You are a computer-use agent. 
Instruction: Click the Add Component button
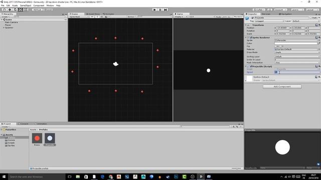(x=282, y=86)
